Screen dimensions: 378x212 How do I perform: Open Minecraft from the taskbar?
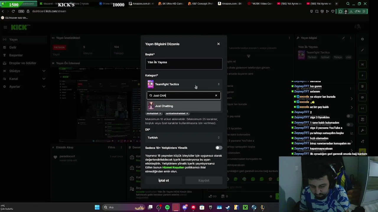[245, 207]
